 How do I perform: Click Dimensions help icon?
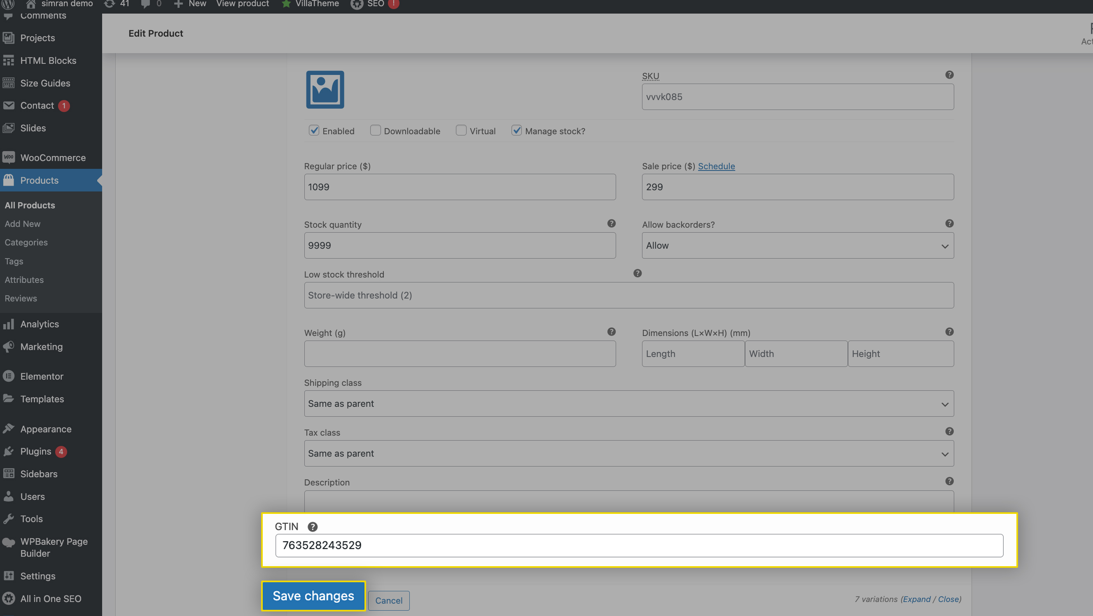(949, 332)
